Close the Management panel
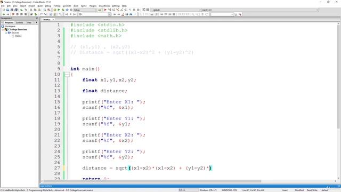 [37, 18]
